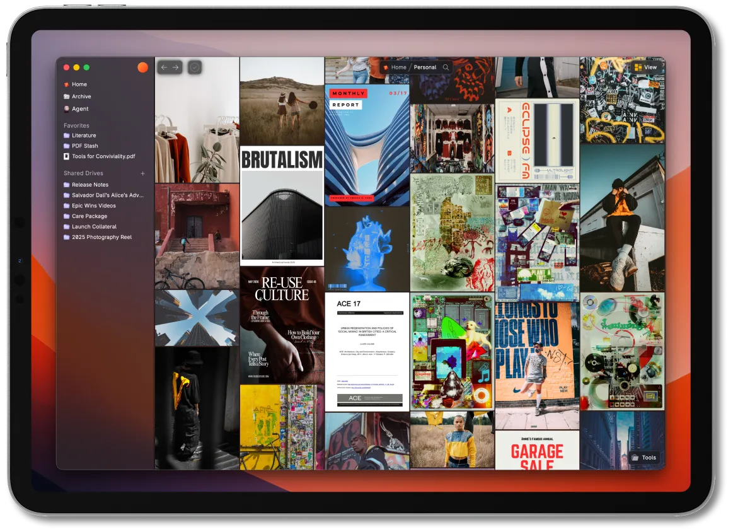Open the orange profile avatar
Screen dimensions: 733x532
142,67
